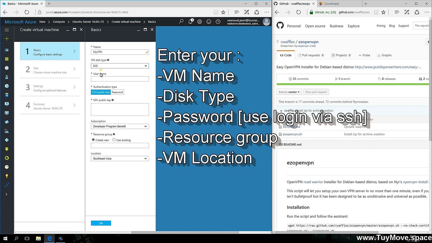432x243 pixels.
Task: Open Windows taskbar search
Action: coord(16,238)
